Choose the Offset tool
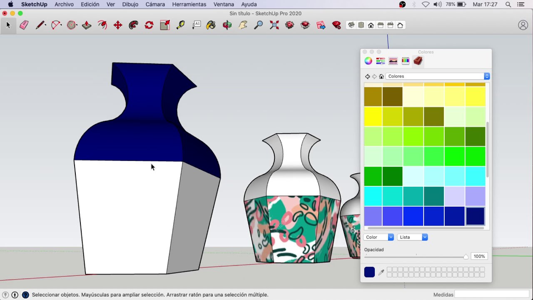This screenshot has width=533, height=300. coord(102,25)
